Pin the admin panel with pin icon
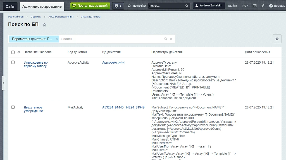The width and height of the screenshot is (286, 160). 263,6
